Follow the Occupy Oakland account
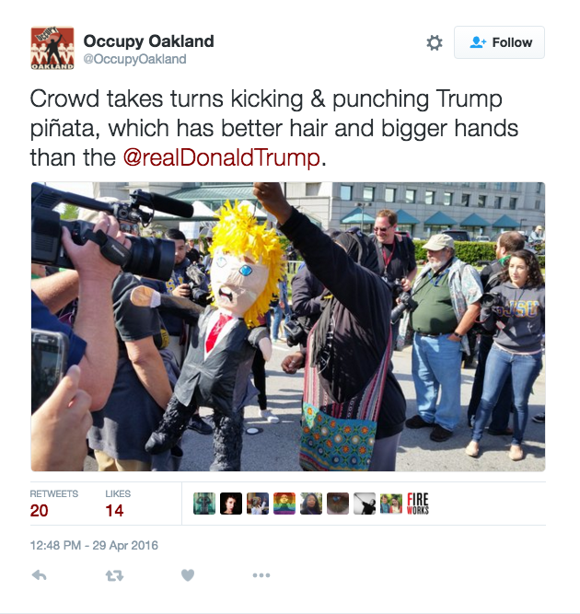This screenshot has height=614, width=580. (499, 42)
